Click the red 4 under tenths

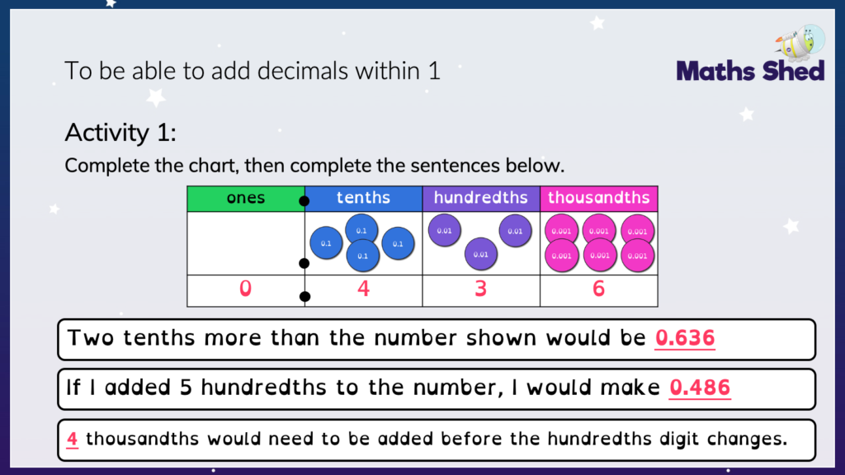363,289
